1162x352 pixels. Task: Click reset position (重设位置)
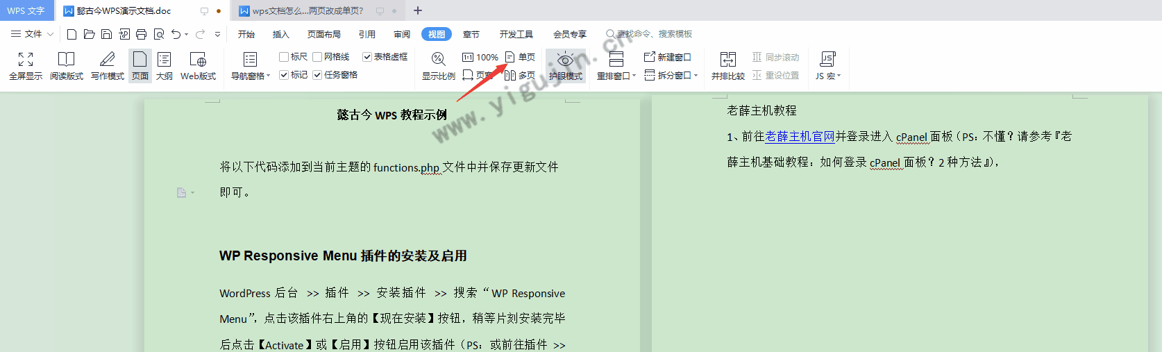coord(775,75)
